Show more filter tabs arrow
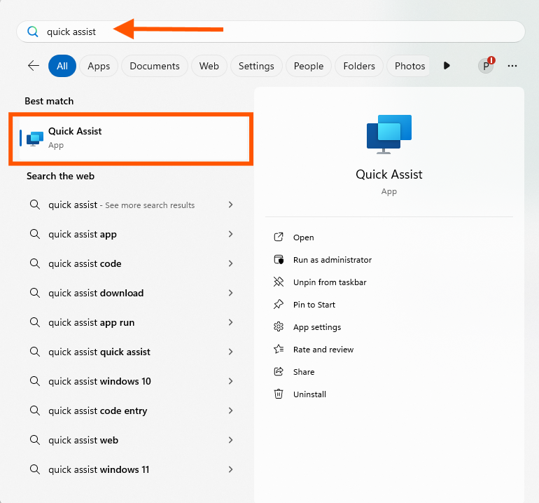Screen dimensions: 539x503 pos(447,65)
